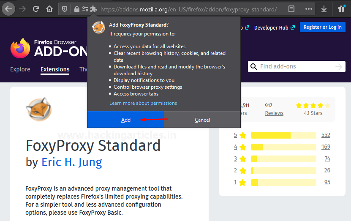The height and width of the screenshot is (221, 351).
Task: Click the search magnifier icon
Action: pyautogui.click(x=253, y=66)
